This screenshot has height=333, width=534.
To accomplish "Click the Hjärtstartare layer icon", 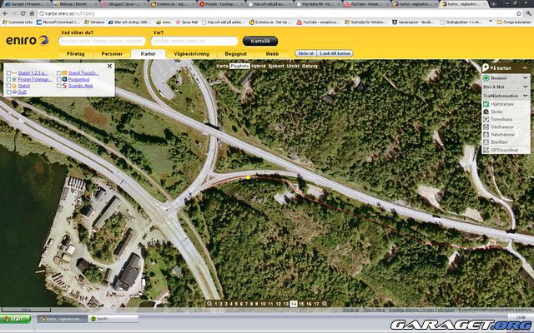I will click(x=485, y=104).
